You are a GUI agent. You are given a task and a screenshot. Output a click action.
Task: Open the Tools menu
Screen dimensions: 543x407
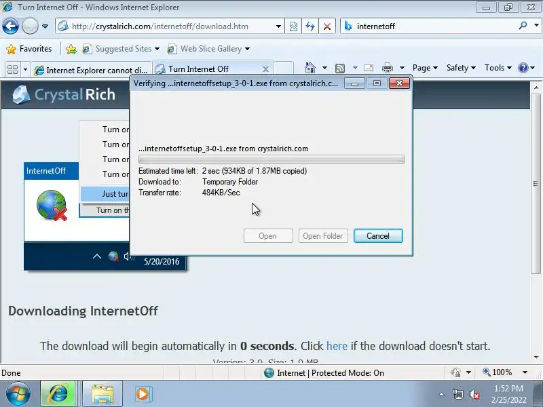498,68
